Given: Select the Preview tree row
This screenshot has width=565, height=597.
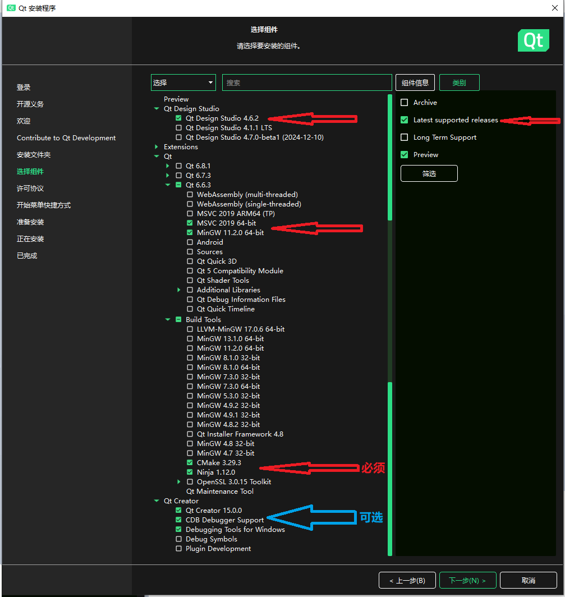Looking at the screenshot, I should pyautogui.click(x=176, y=99).
